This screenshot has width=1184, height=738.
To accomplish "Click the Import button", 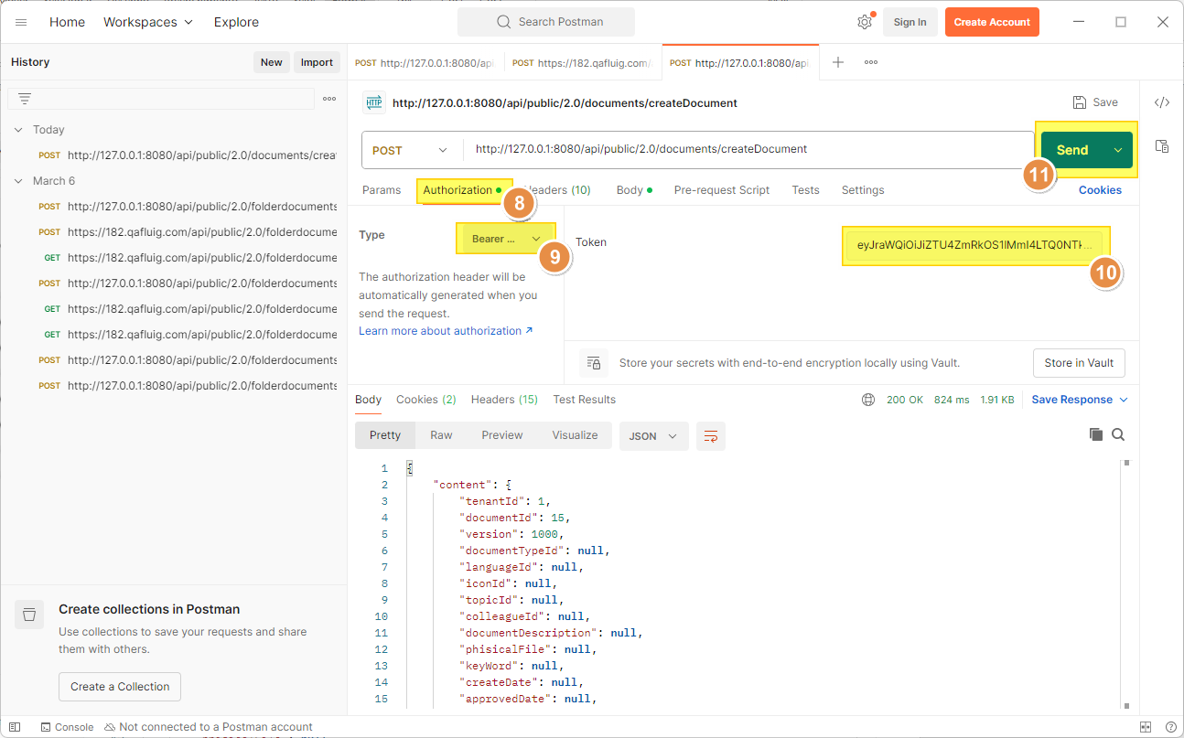I will (x=317, y=62).
